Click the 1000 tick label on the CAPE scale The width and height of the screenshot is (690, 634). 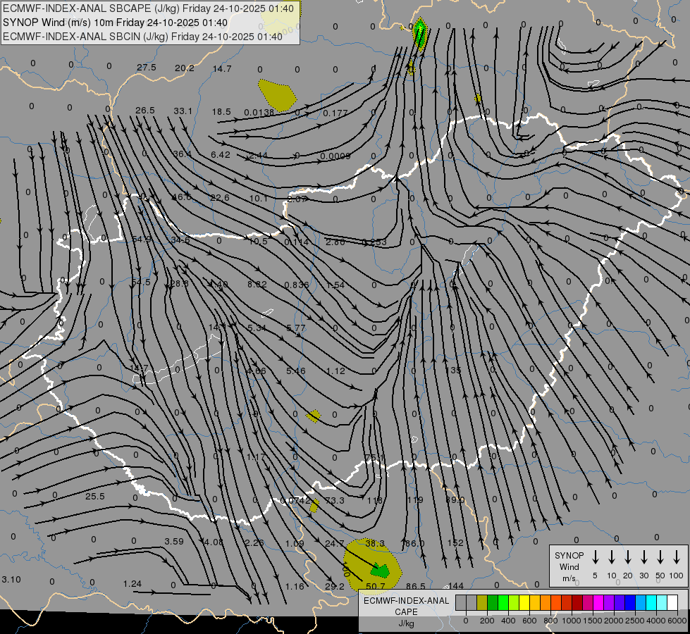tap(572, 621)
